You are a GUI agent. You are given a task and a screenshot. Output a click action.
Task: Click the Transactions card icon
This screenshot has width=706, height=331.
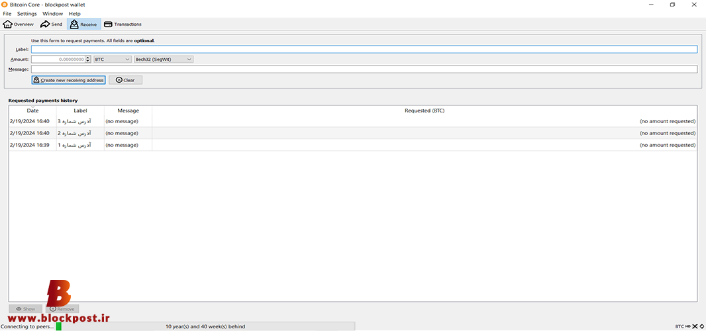pos(108,24)
